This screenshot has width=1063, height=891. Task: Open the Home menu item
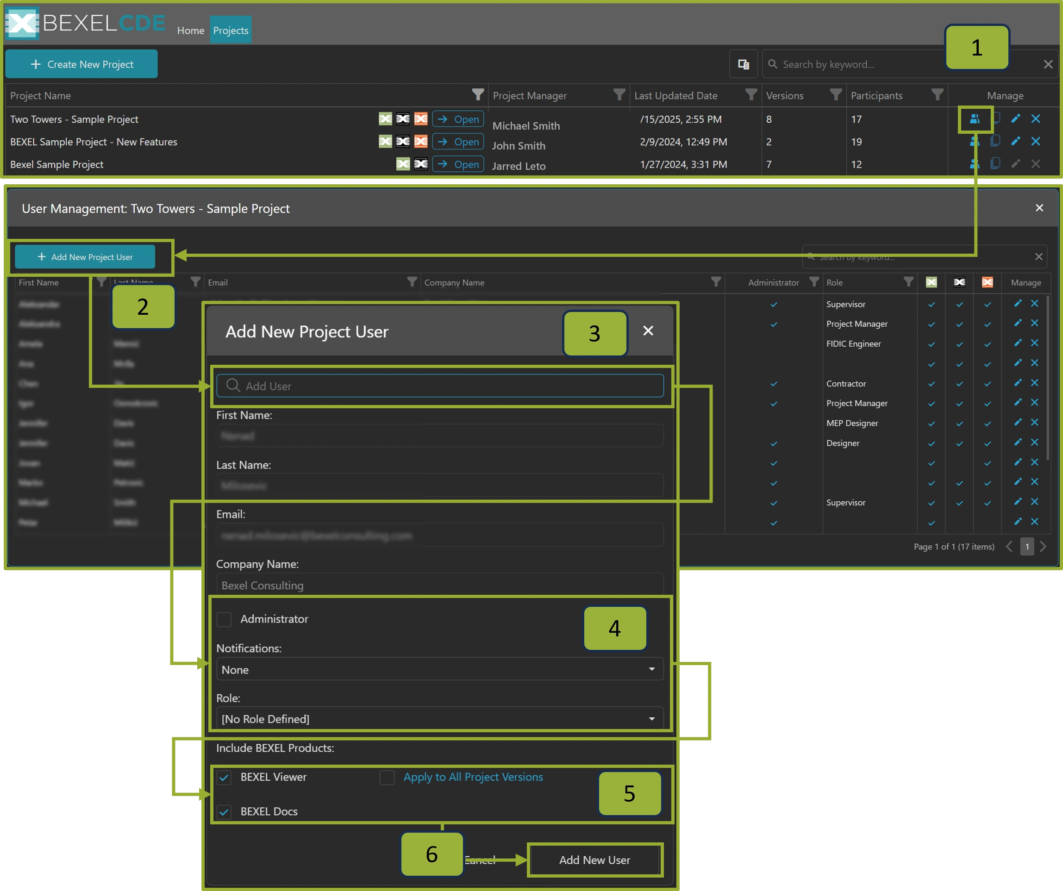[x=190, y=31]
